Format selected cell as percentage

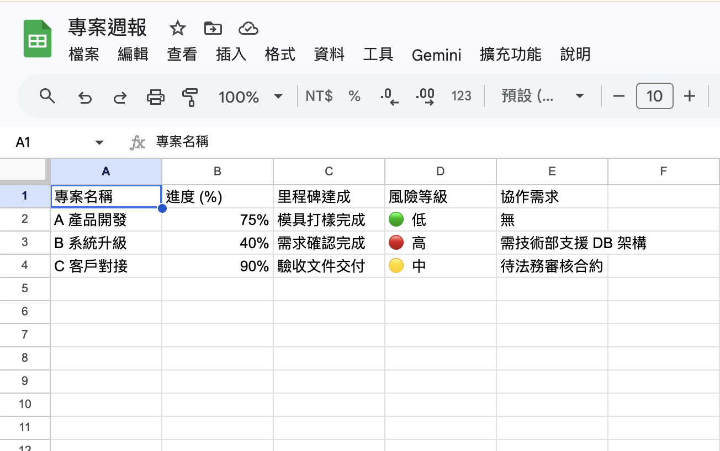click(x=354, y=96)
